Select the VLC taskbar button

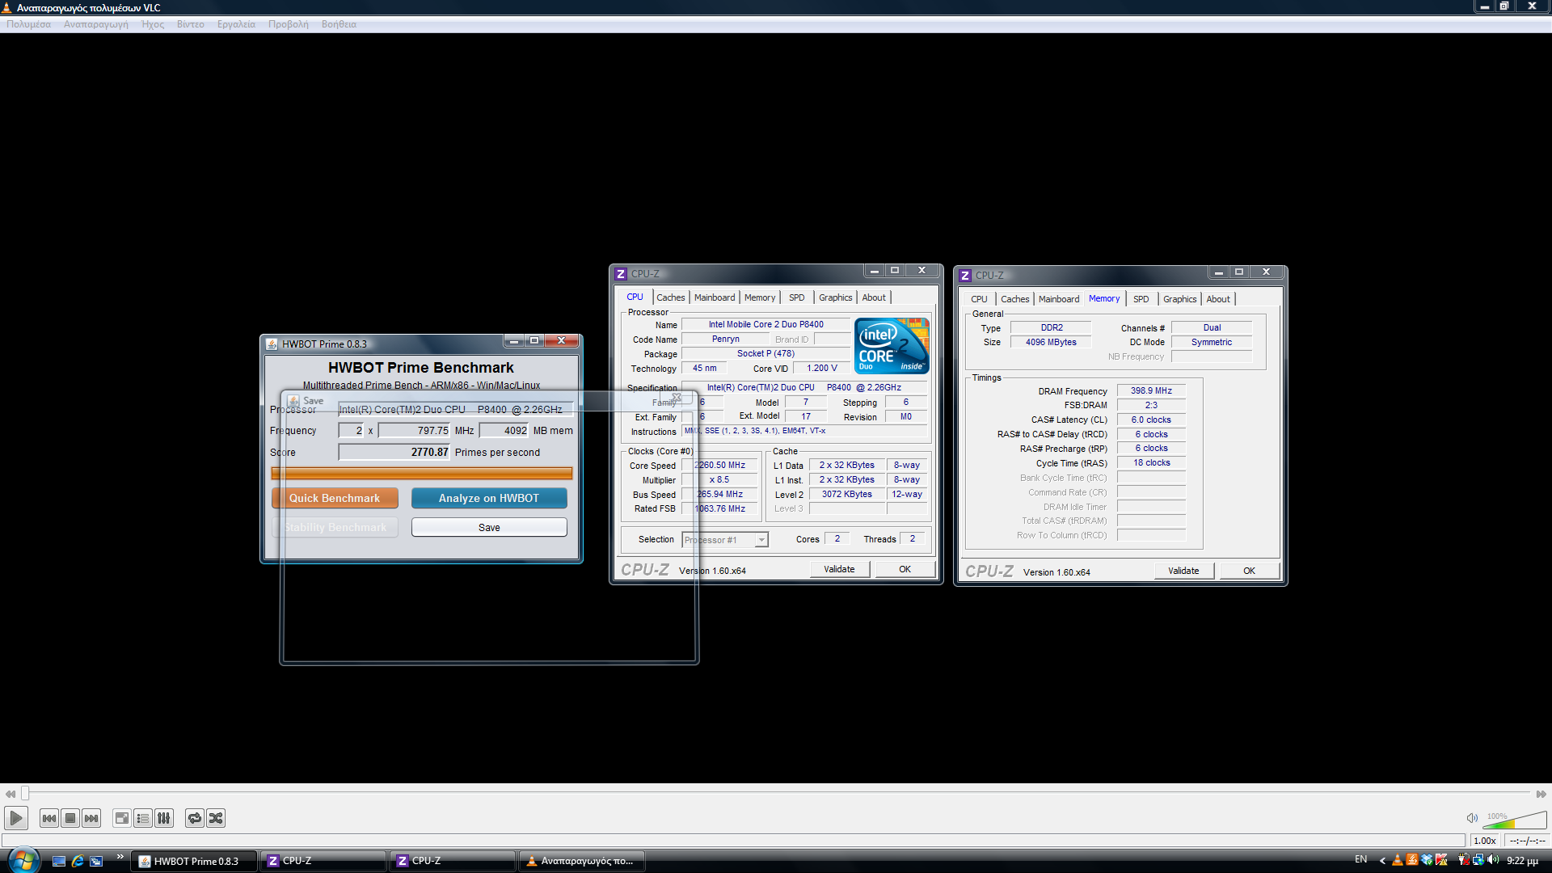pos(583,861)
